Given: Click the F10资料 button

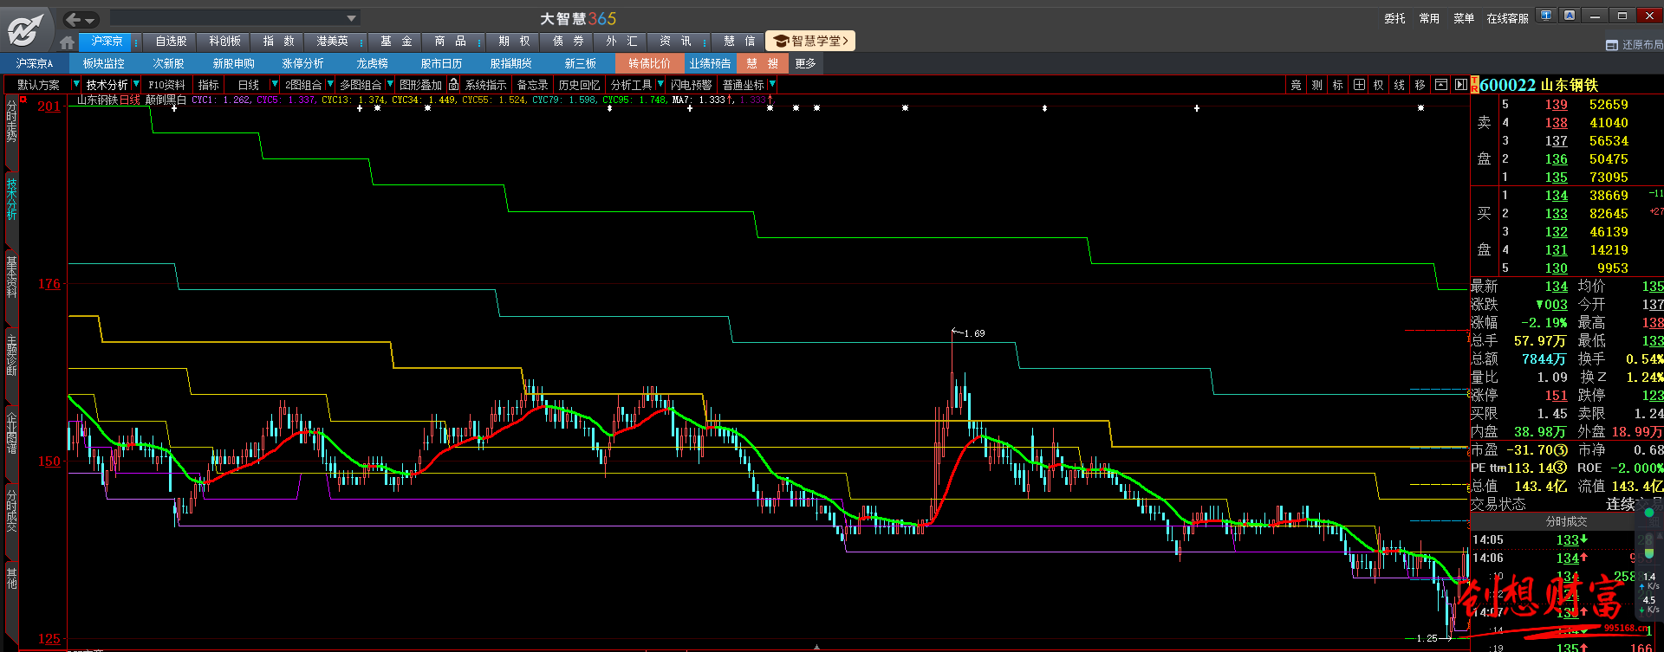Looking at the screenshot, I should pyautogui.click(x=166, y=85).
